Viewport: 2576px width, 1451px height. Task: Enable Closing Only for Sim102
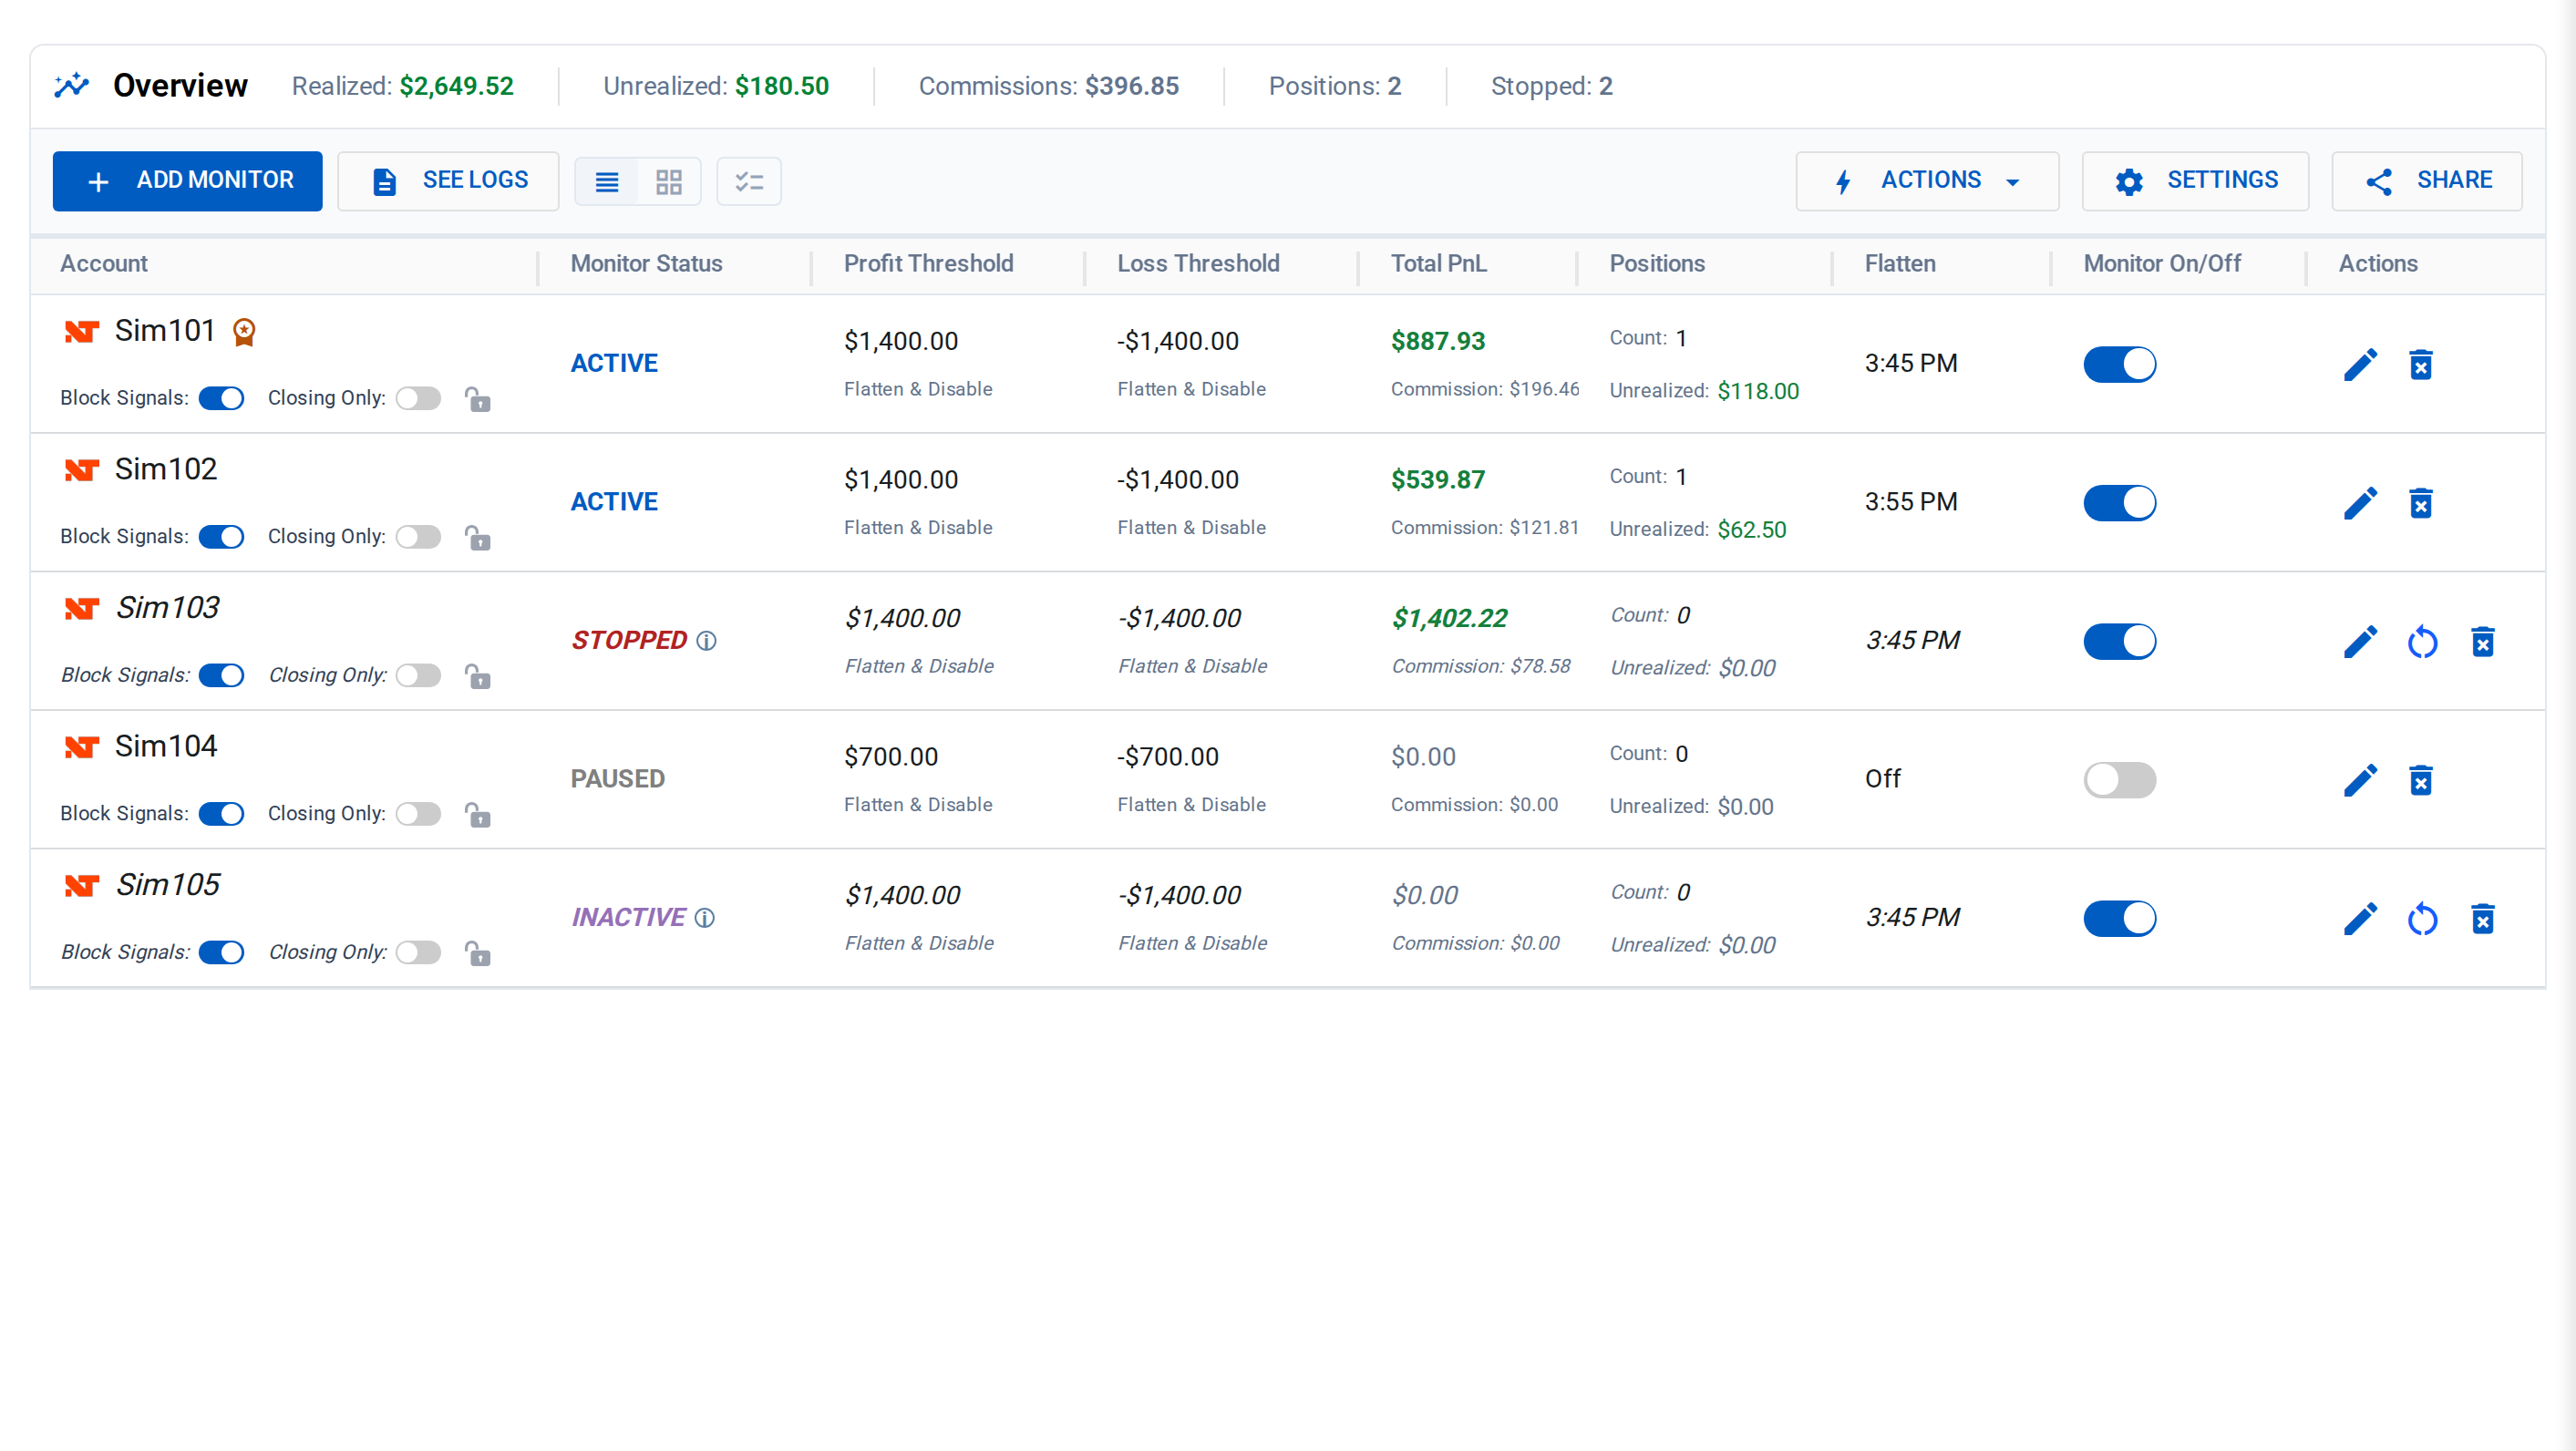418,537
